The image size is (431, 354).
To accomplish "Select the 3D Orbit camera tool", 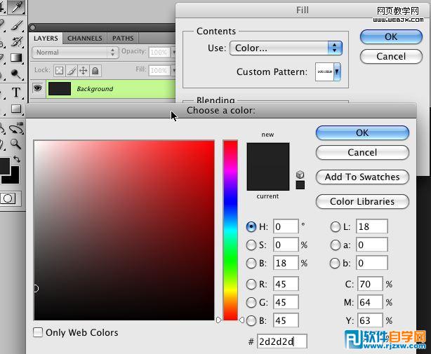I will (16, 128).
